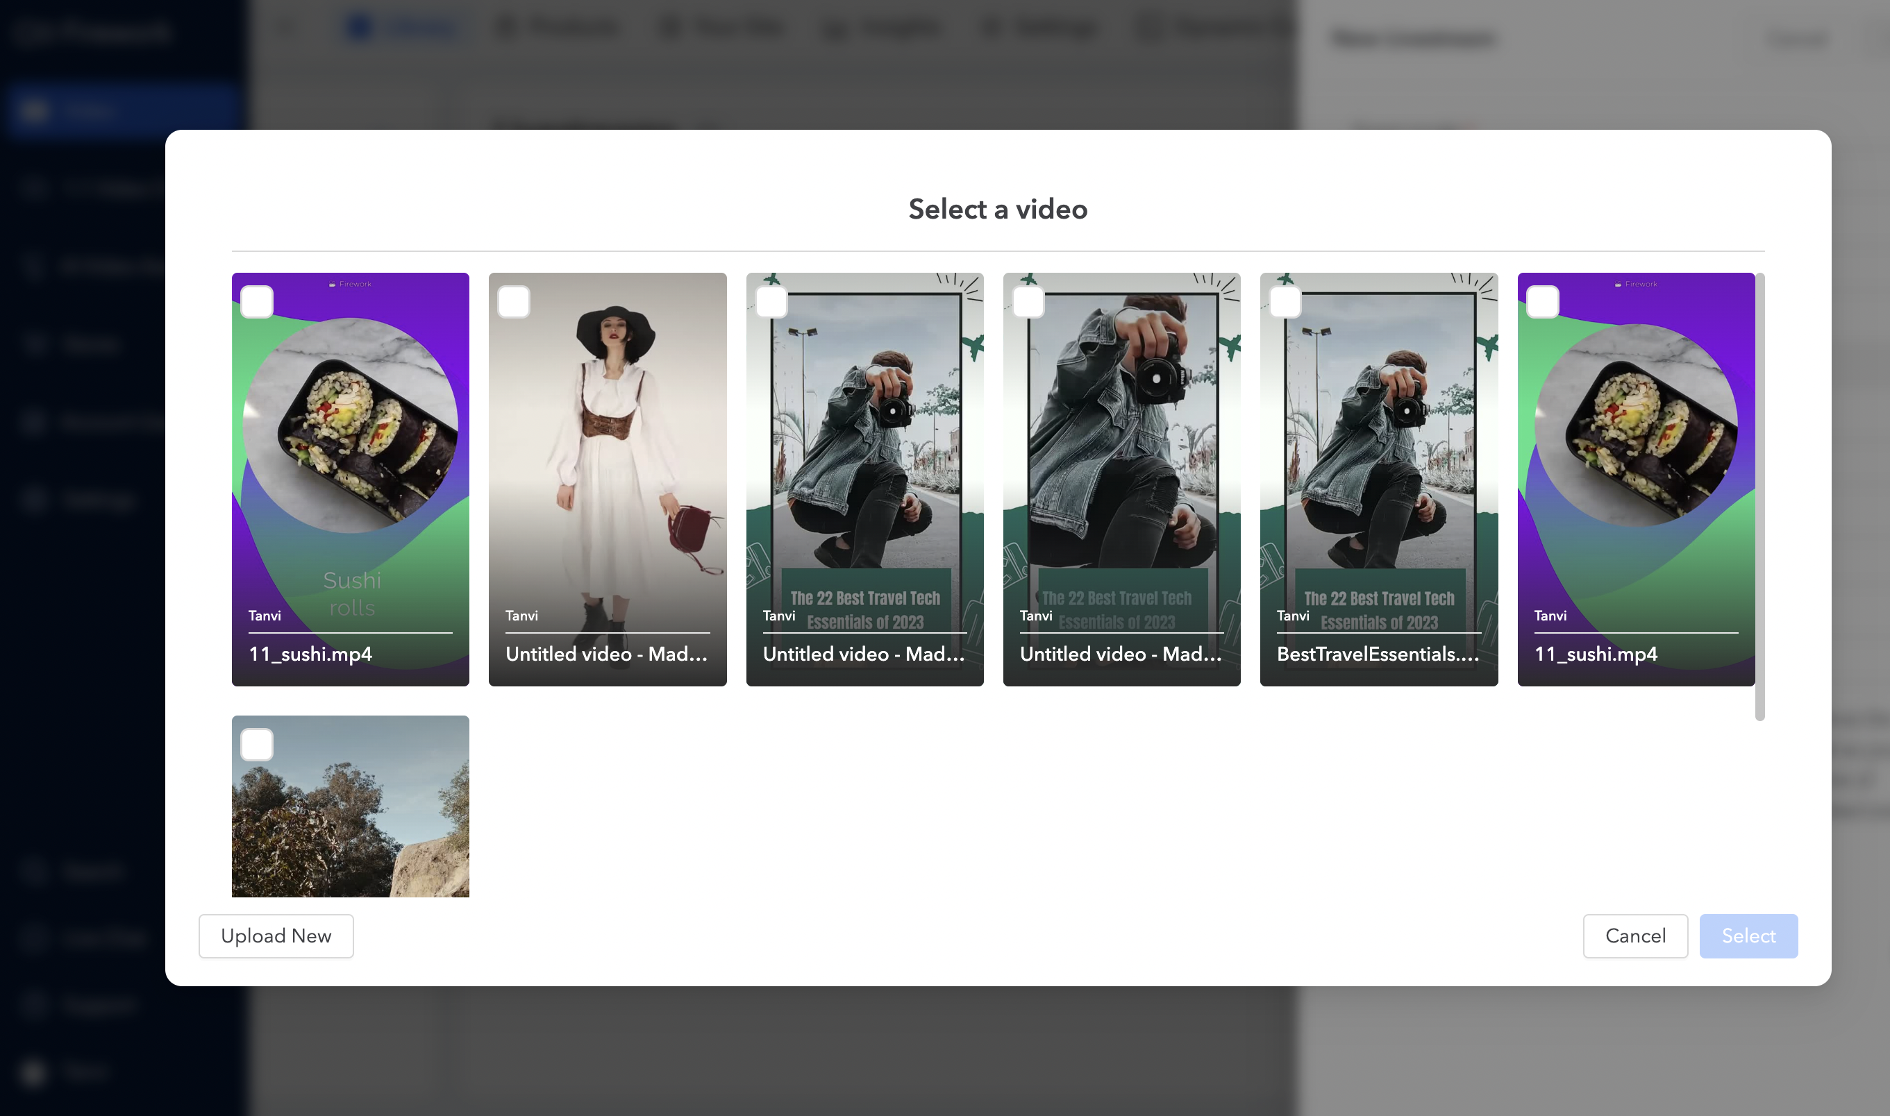The image size is (1890, 1116).
Task: Check the box on first 11_sushi.mp4 video
Action: click(x=257, y=303)
